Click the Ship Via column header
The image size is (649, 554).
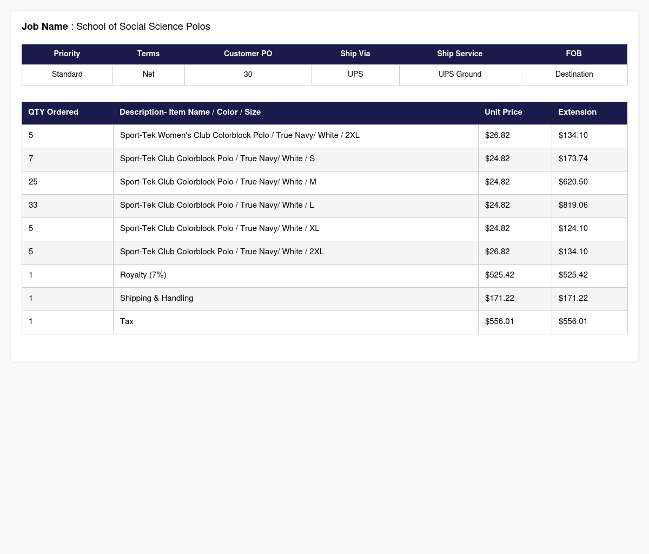pos(355,54)
